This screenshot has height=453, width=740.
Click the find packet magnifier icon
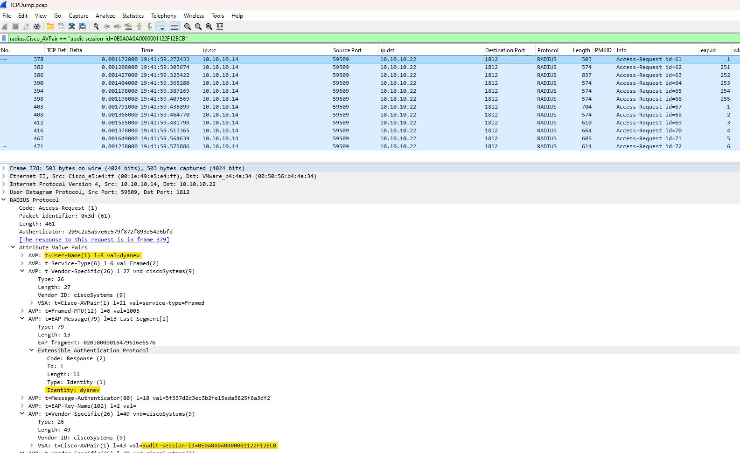(x=96, y=27)
